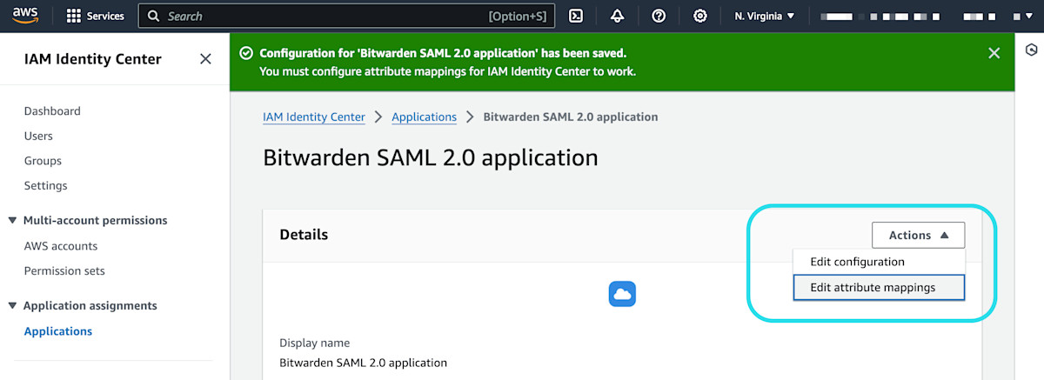Viewport: 1044px width, 380px height.
Task: Open the hexagon info panel icon
Action: [1030, 50]
